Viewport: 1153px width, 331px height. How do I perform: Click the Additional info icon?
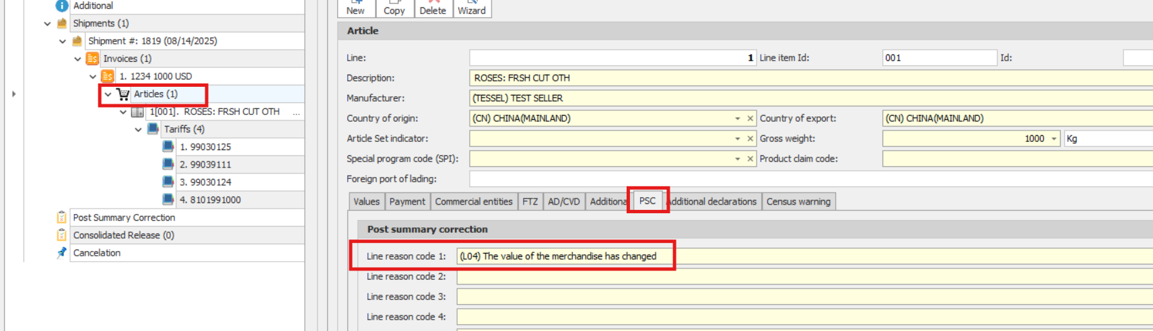point(62,6)
